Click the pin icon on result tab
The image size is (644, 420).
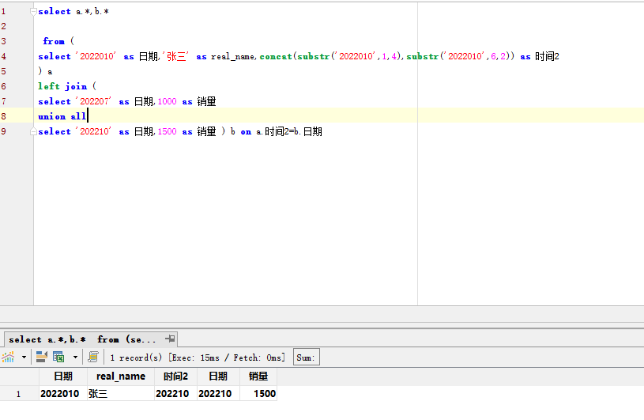171,339
